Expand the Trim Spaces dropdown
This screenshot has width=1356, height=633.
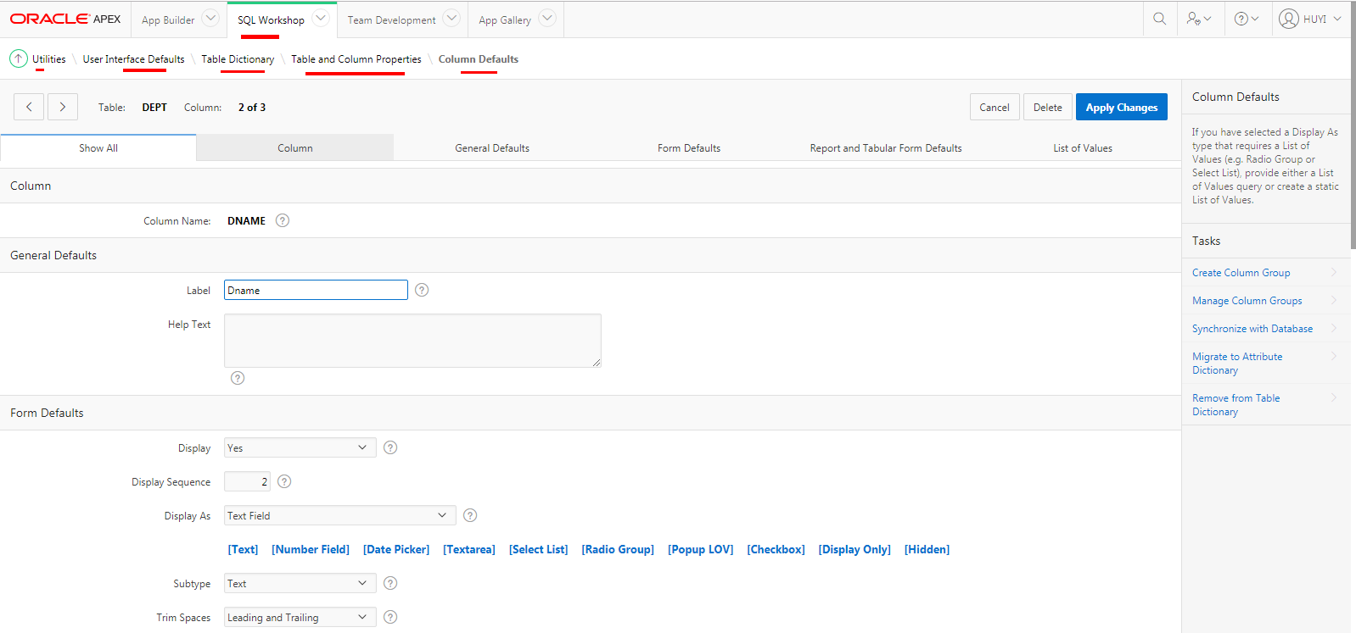[300, 617]
